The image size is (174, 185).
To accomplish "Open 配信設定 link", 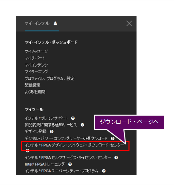I will coord(32,85).
